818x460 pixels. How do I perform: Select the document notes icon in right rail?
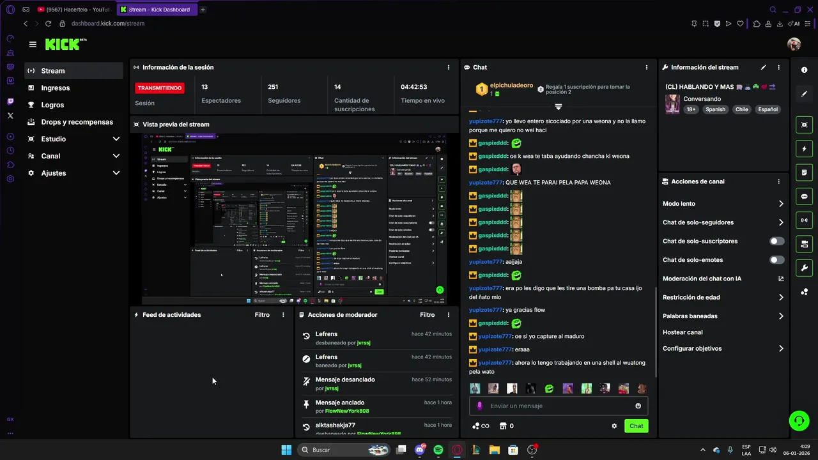[804, 172]
